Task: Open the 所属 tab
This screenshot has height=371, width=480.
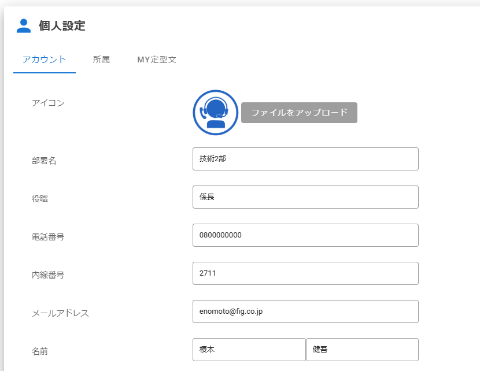Action: [101, 60]
